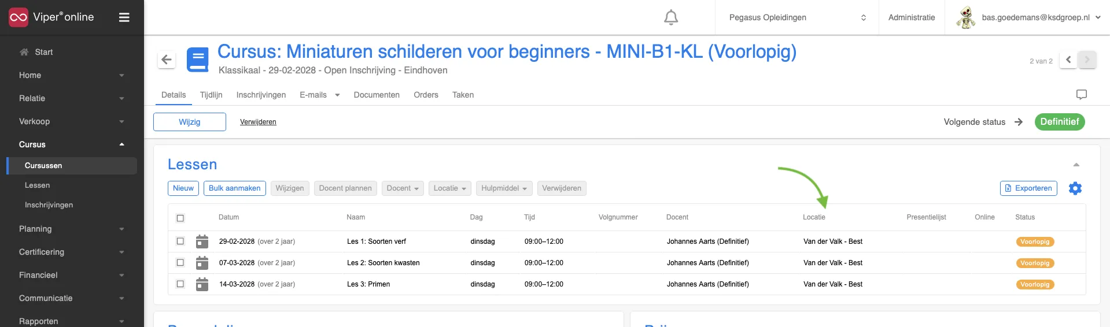Select all lessons header checkbox

(180, 218)
